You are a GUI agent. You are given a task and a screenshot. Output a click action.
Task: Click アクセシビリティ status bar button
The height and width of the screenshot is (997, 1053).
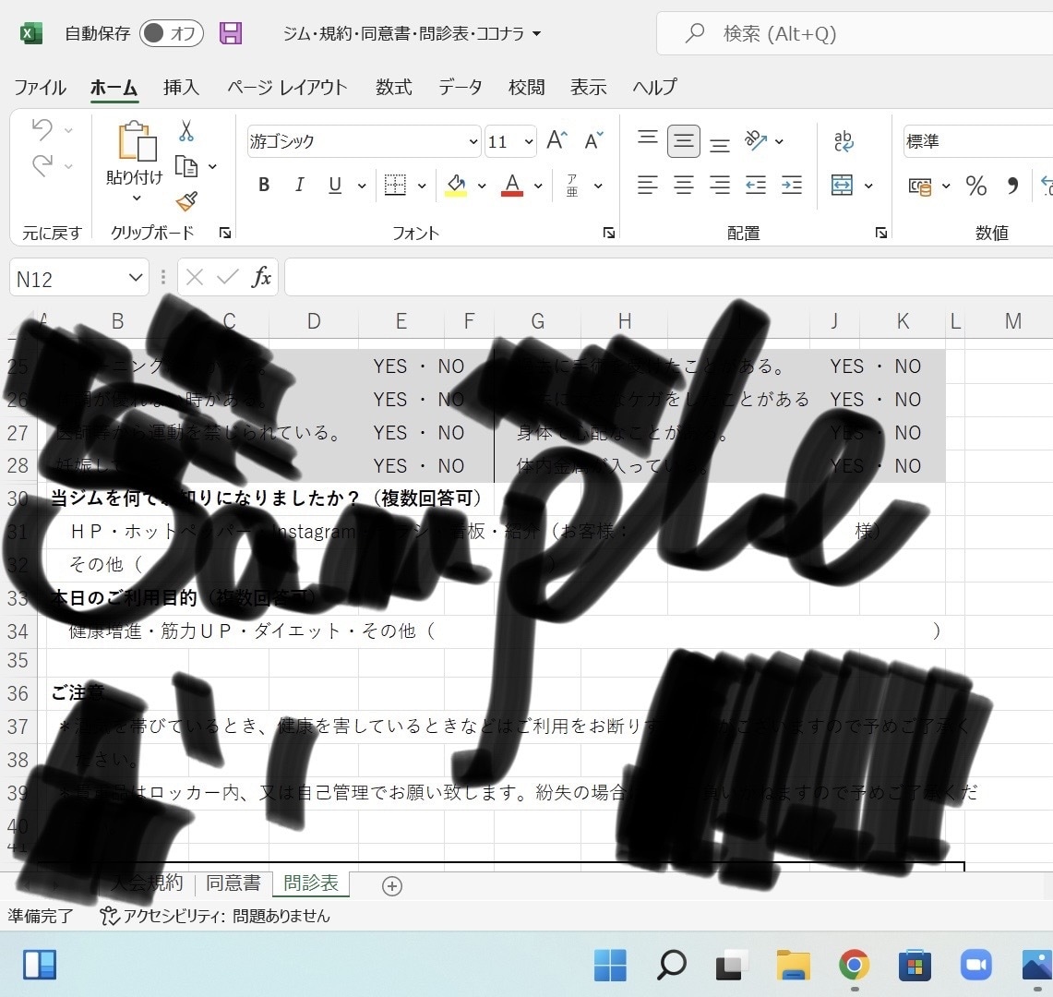[215, 916]
